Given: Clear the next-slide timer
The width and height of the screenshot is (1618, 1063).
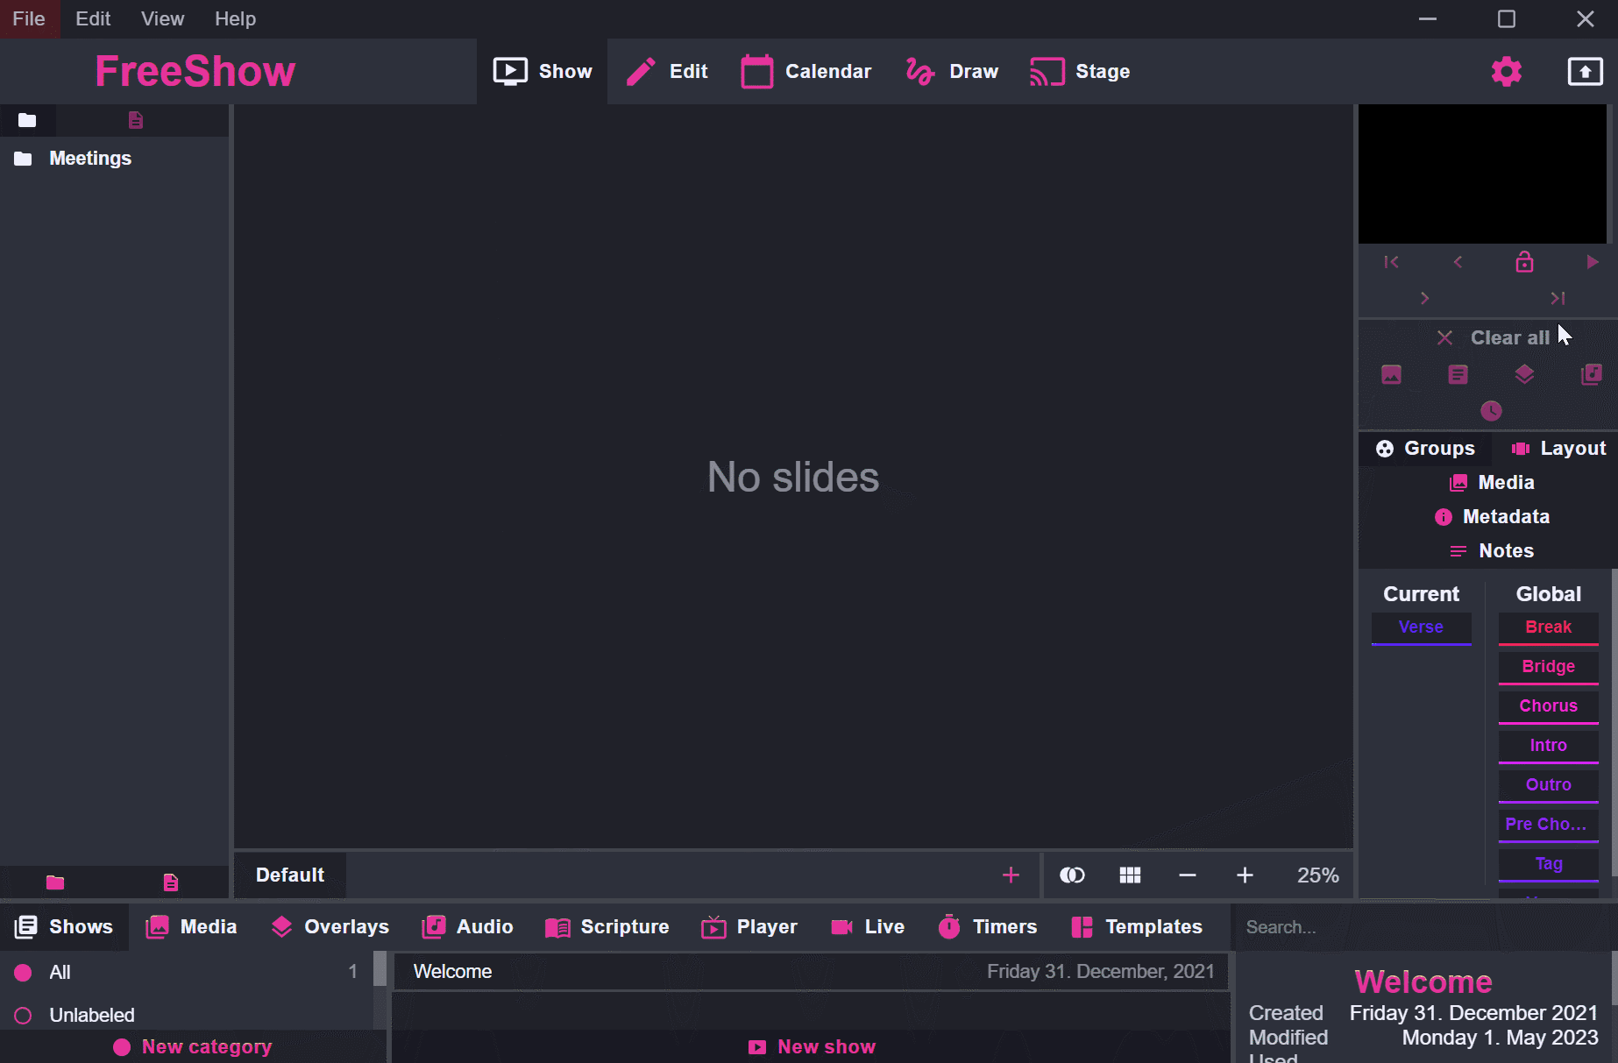Looking at the screenshot, I should [1491, 411].
